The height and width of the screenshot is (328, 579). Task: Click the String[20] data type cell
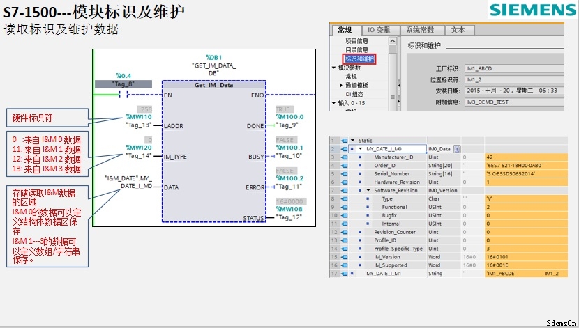[444, 166]
